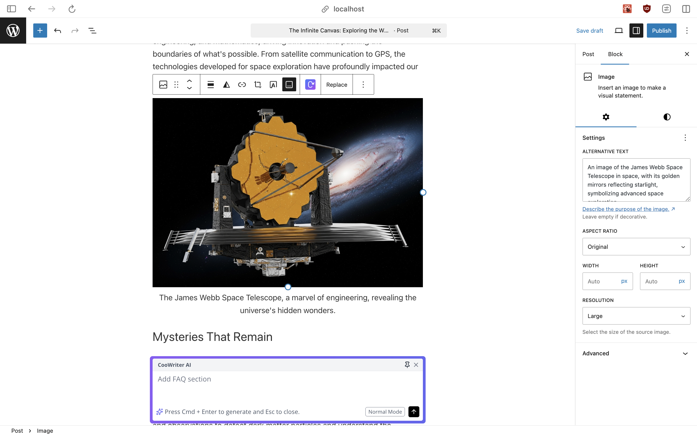Viewport: 697px width, 436px height.
Task: Toggle the image caption button
Action: pyautogui.click(x=289, y=84)
